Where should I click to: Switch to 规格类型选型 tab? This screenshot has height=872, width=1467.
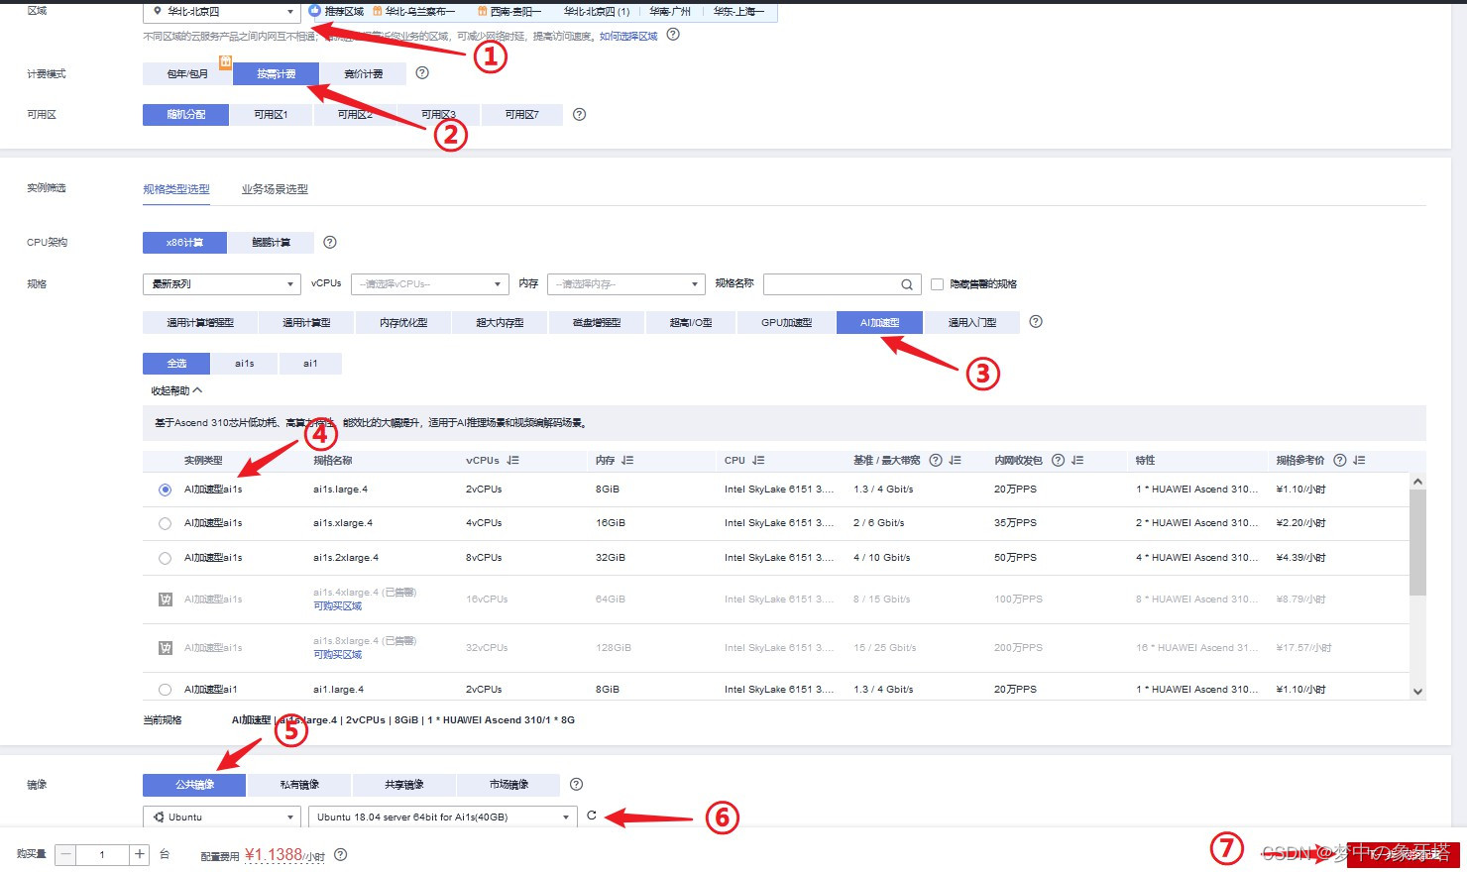[176, 189]
